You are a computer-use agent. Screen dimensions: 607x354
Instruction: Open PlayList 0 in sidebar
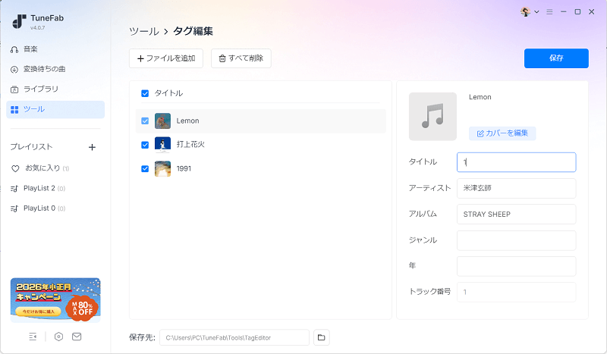click(x=38, y=208)
